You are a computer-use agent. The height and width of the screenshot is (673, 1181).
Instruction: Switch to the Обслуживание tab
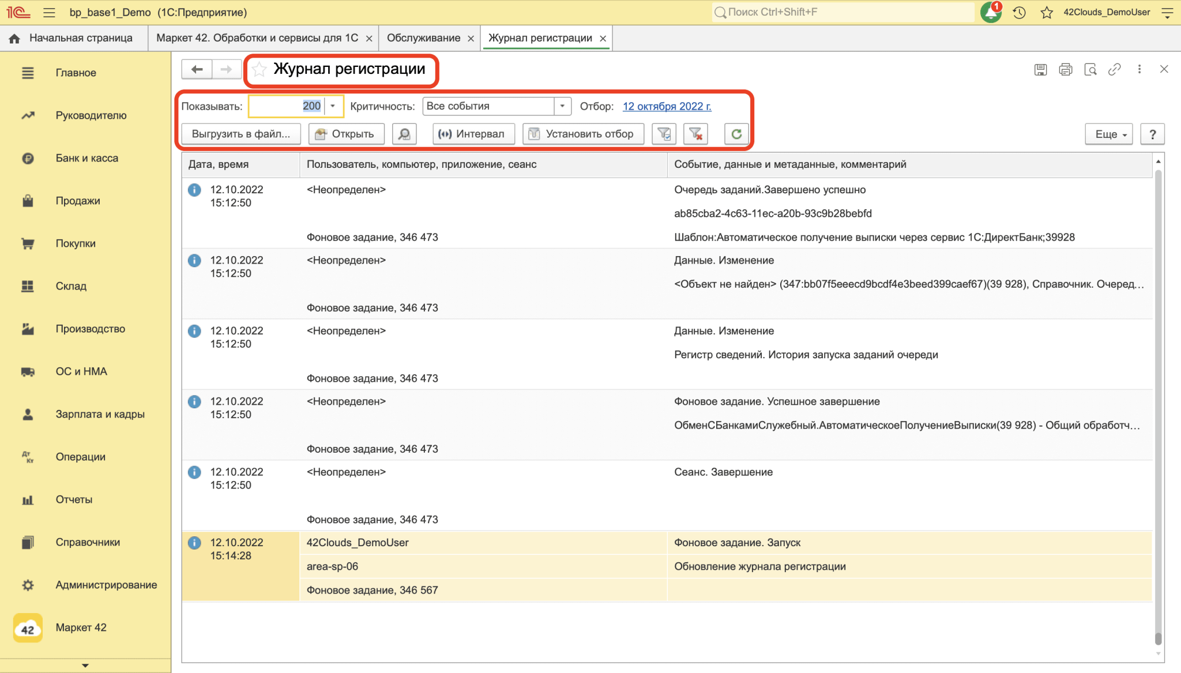pyautogui.click(x=423, y=38)
